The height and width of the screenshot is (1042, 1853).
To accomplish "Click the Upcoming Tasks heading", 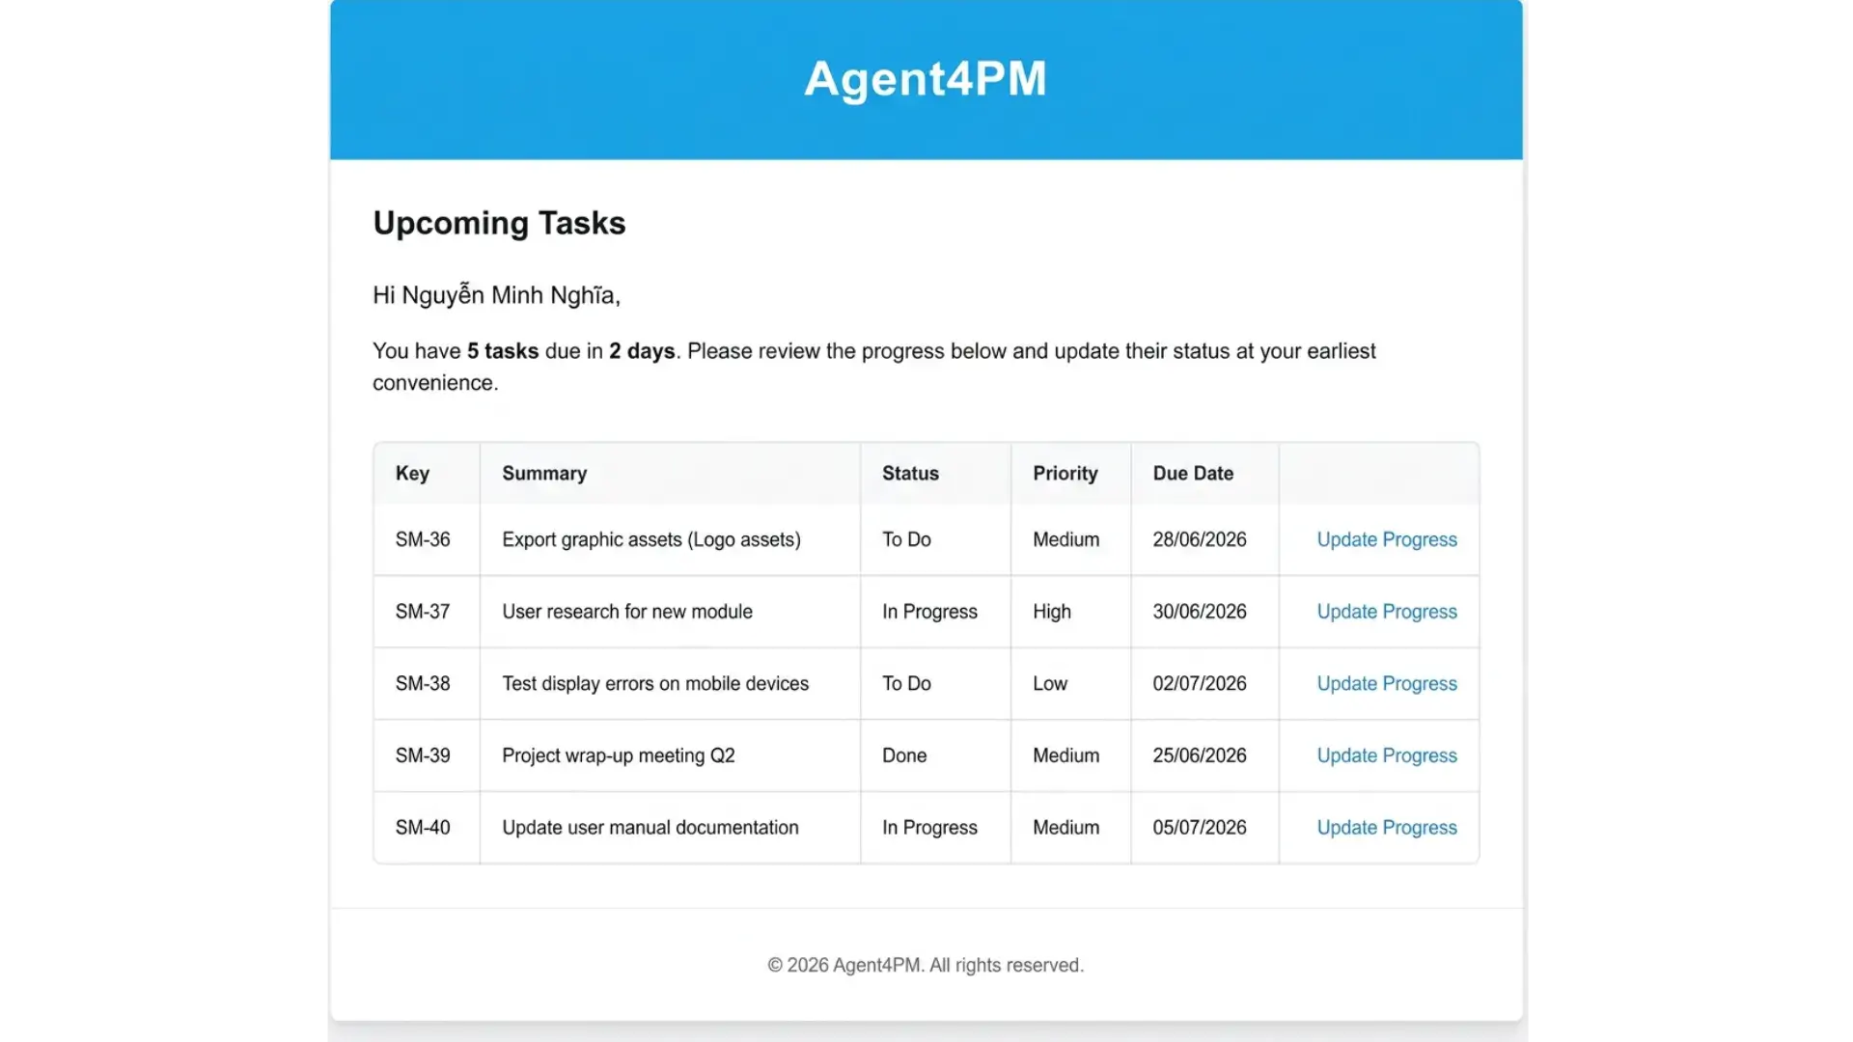I will (x=499, y=223).
